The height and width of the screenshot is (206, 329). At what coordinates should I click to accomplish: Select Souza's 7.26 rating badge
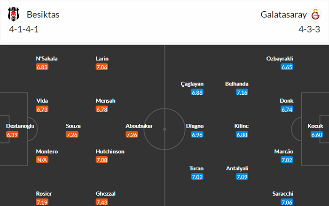coord(72,135)
